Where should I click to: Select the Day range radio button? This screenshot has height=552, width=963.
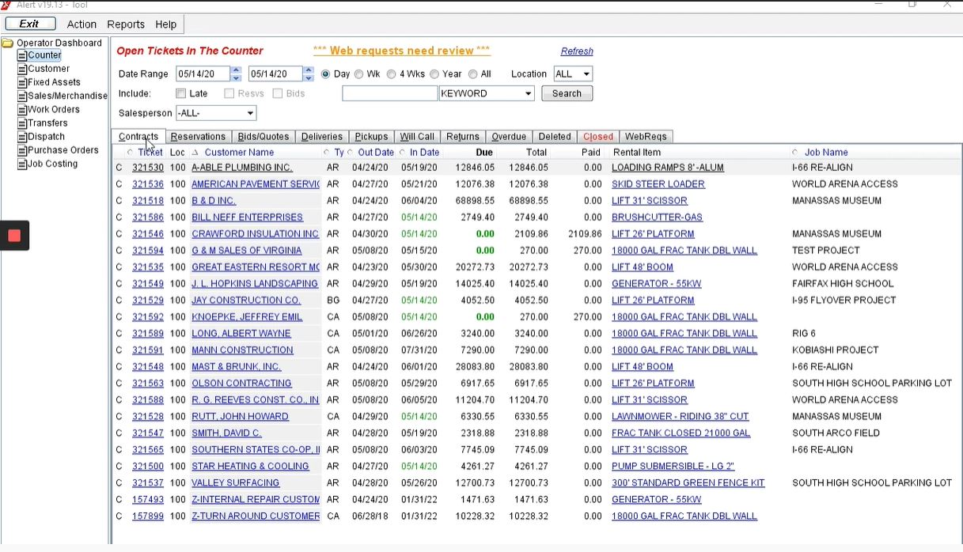coord(325,74)
